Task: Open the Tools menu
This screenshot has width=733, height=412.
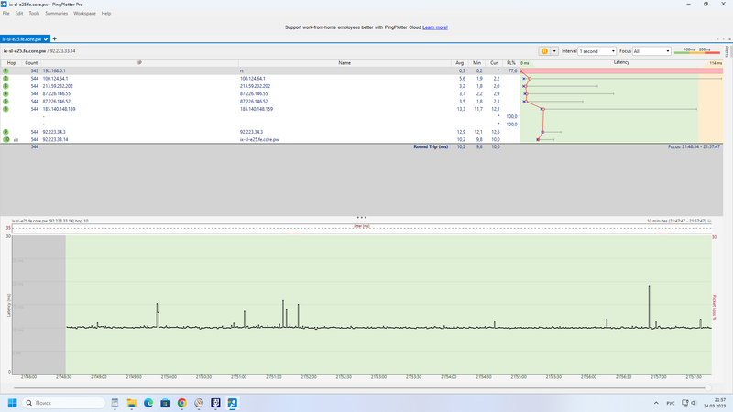Action: [34, 14]
